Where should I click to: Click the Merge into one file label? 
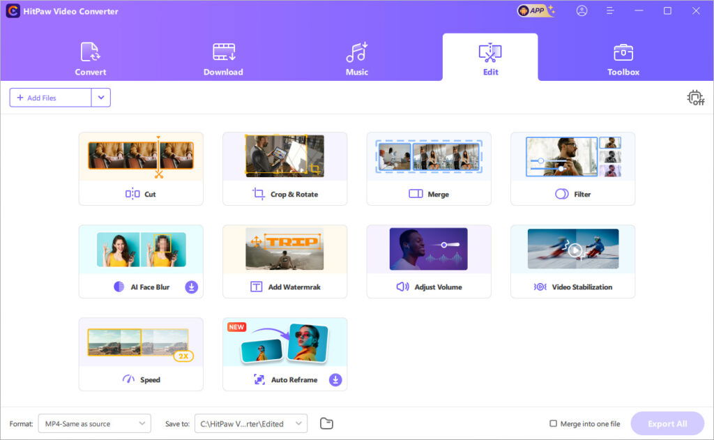[590, 423]
